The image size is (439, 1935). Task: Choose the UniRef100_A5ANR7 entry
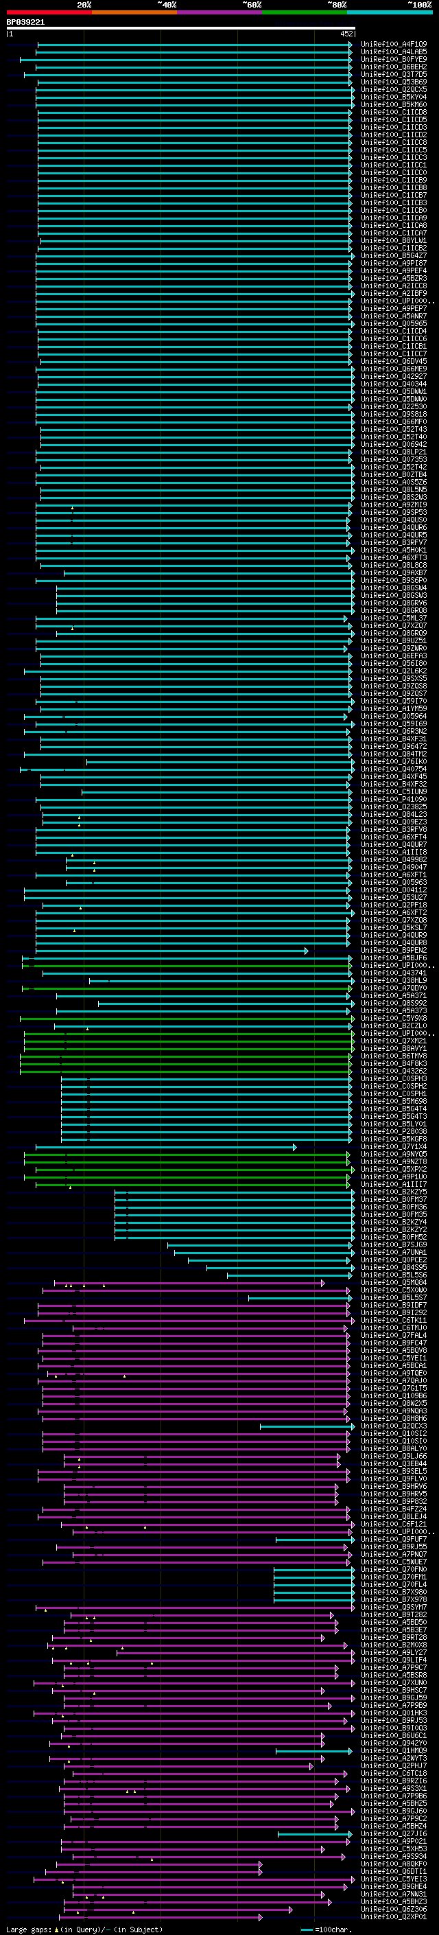click(394, 316)
